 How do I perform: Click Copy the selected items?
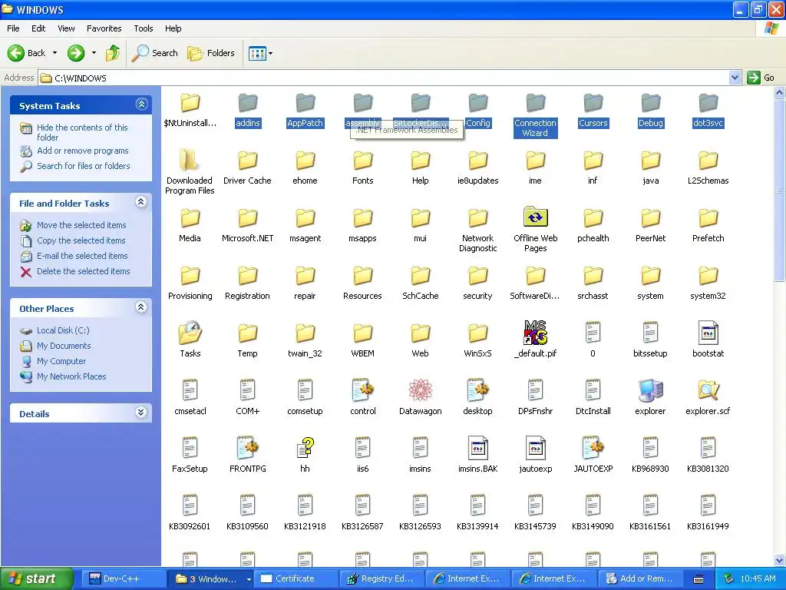81,240
